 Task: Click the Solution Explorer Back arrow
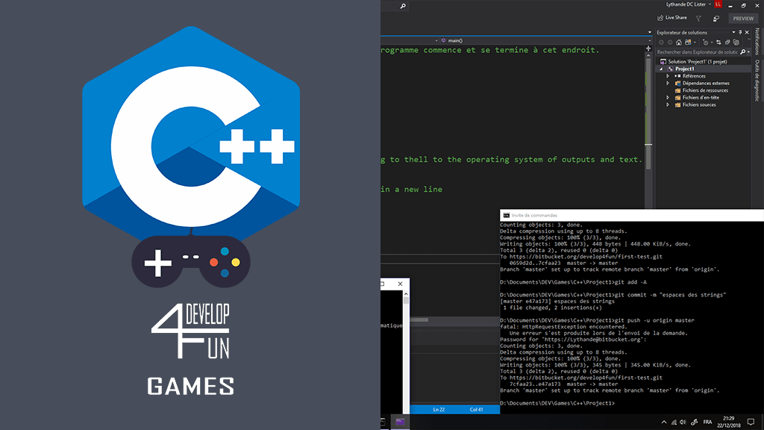click(x=661, y=43)
